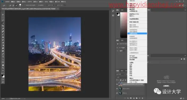Select the Hand tool

3,65
